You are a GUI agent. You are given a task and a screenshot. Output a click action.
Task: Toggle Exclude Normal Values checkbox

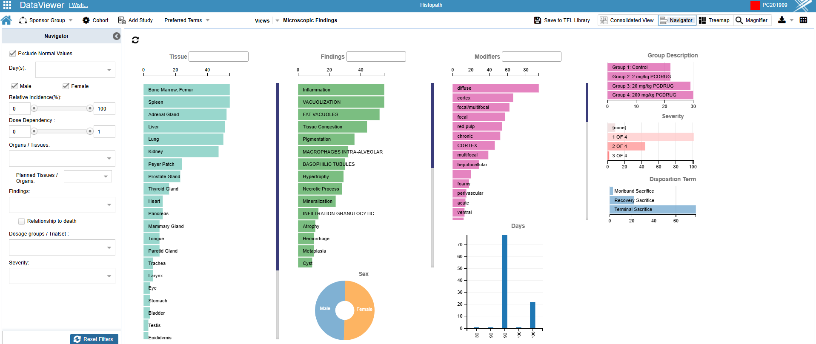[x=13, y=54]
